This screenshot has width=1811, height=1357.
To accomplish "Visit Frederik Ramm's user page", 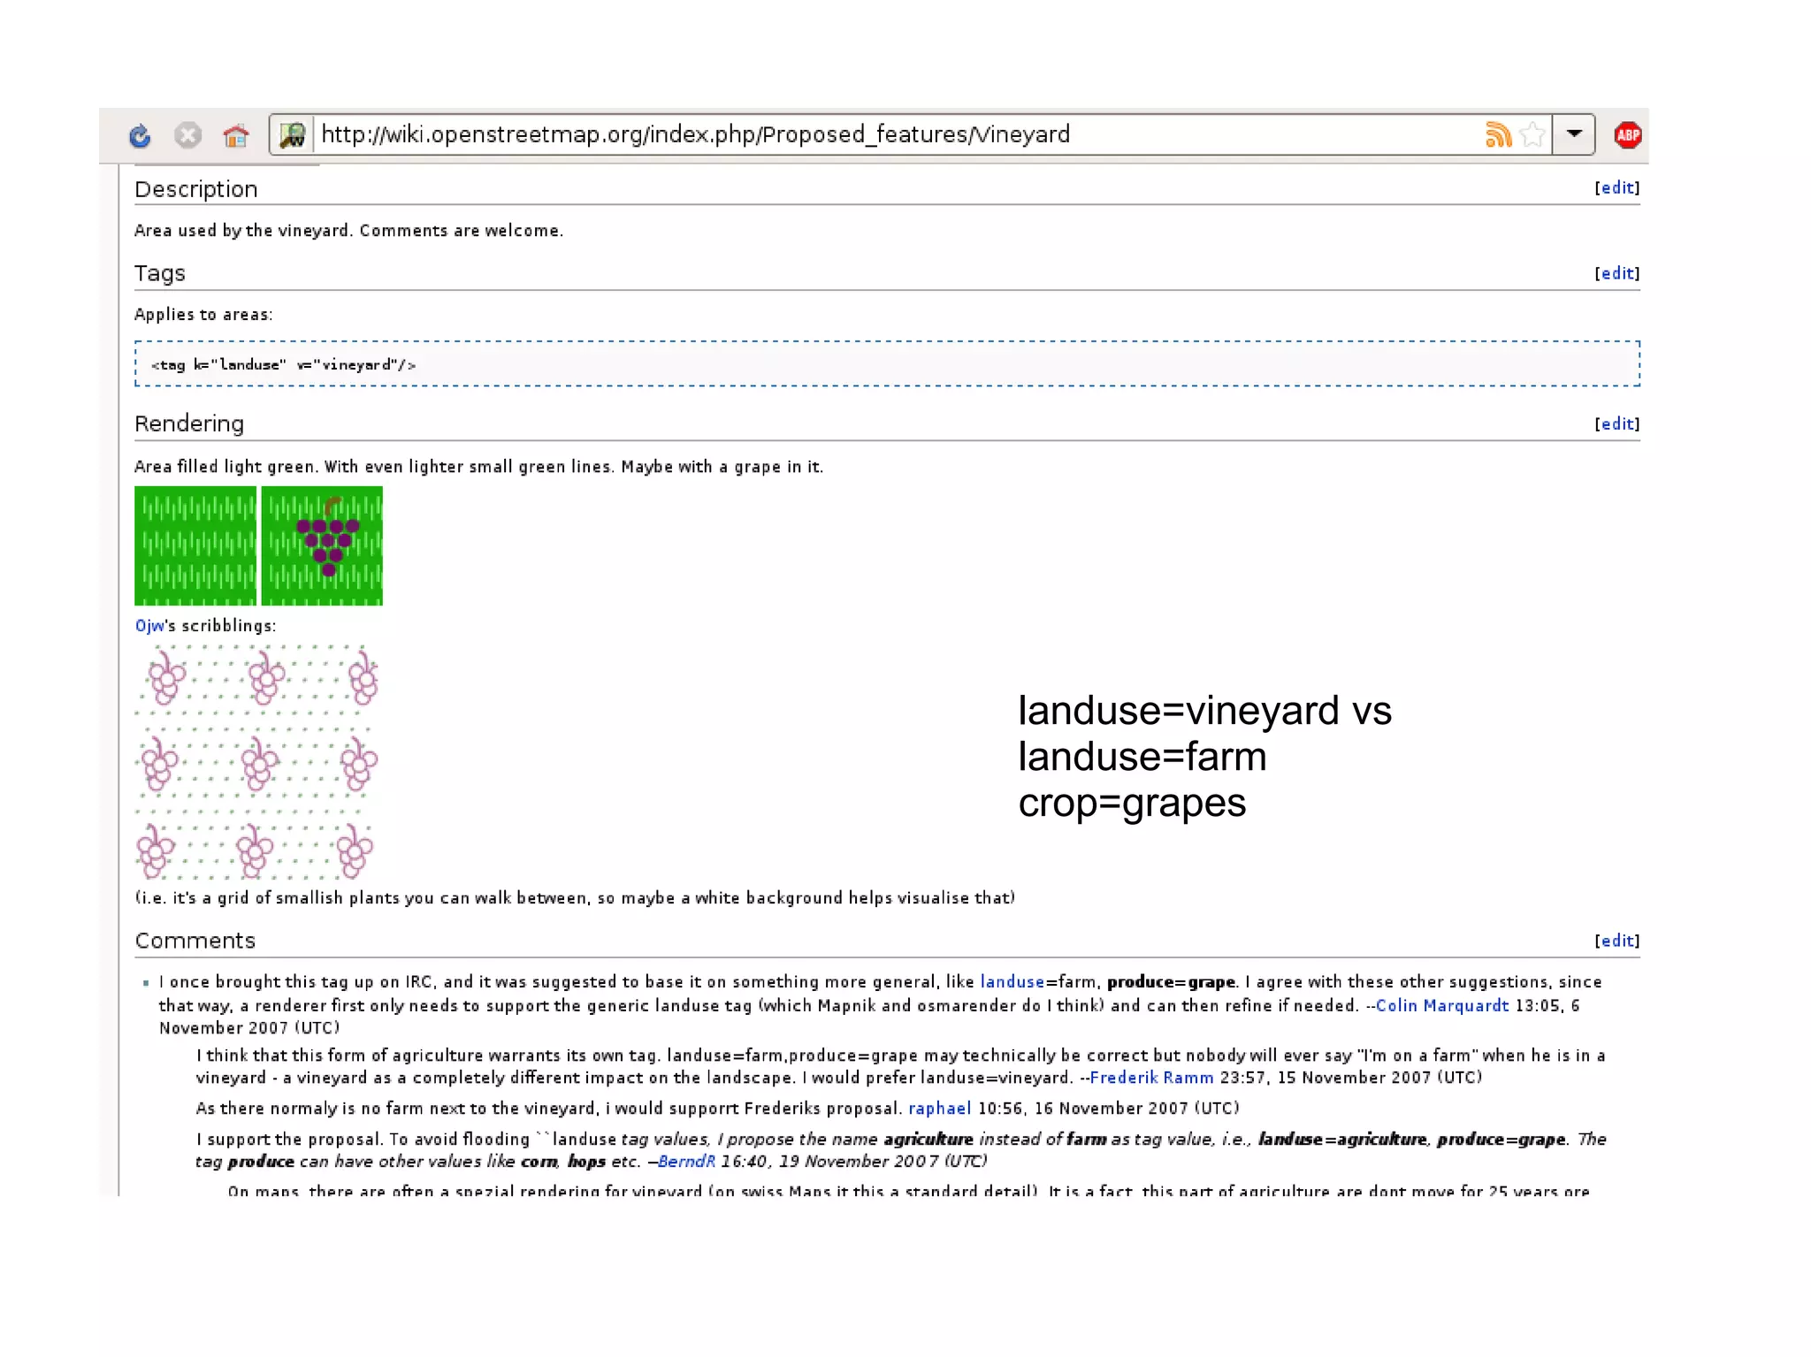I will pyautogui.click(x=1150, y=1078).
